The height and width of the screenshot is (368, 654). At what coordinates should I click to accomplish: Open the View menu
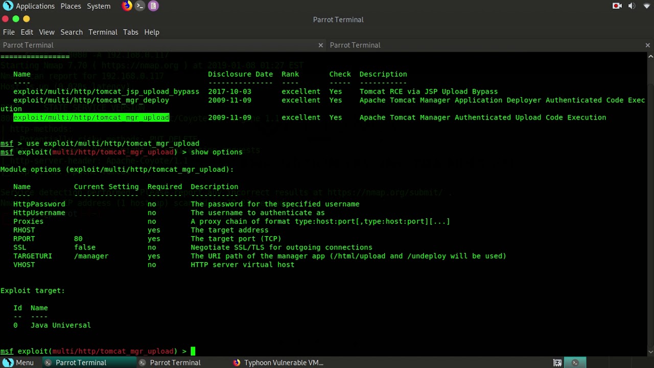point(46,32)
